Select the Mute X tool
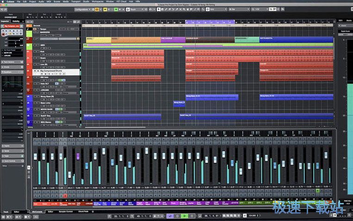This screenshot has height=221, width=353. 180,9
